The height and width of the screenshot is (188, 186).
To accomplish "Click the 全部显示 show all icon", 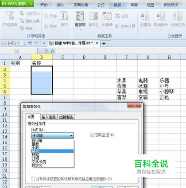I will point(22,13).
